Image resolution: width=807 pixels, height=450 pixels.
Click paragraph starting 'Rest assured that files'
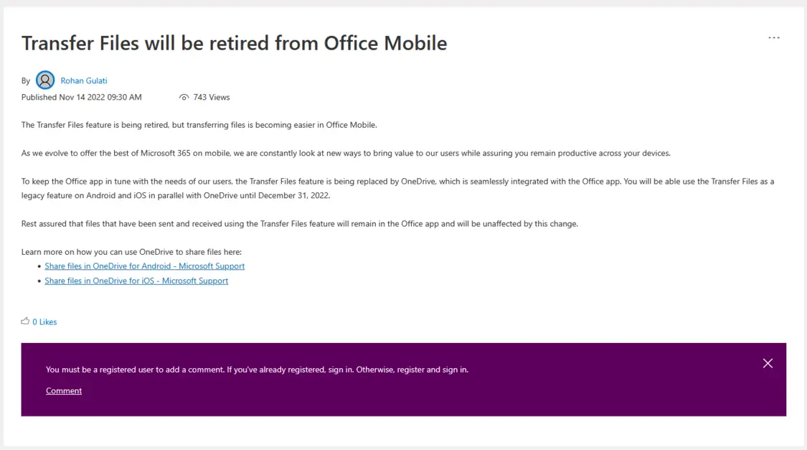coord(300,224)
